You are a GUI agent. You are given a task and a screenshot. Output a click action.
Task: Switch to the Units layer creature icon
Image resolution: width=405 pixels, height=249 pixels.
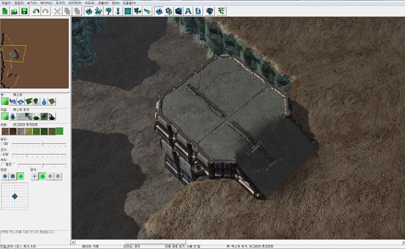[x=98, y=11]
